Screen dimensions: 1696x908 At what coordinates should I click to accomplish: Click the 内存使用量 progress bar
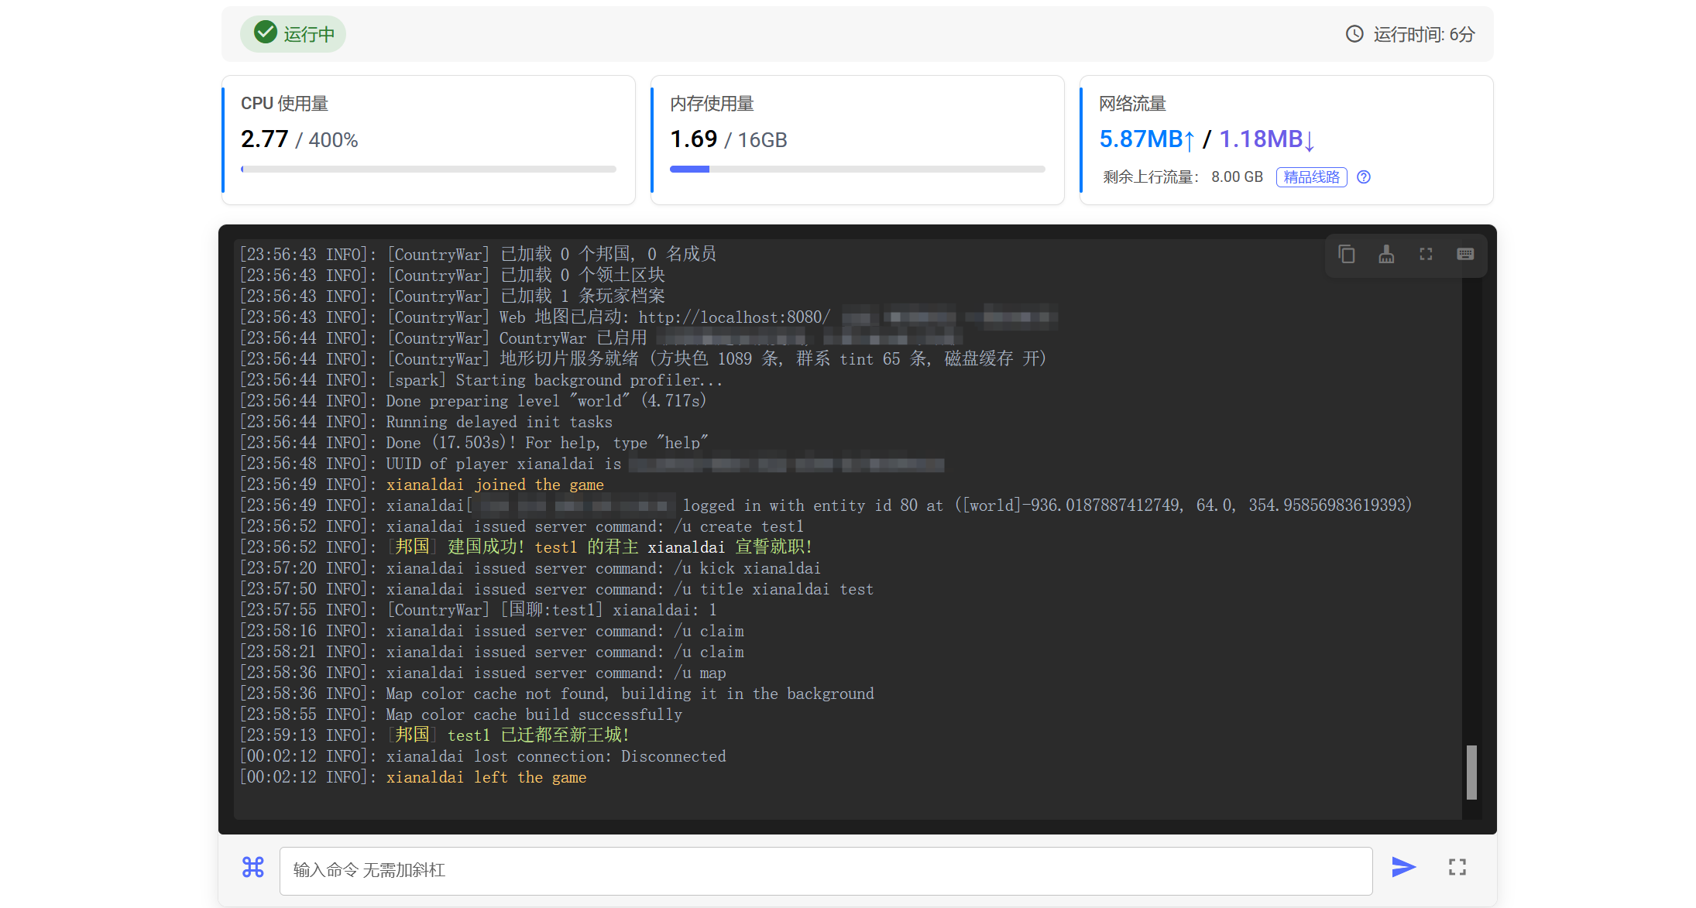[x=857, y=169]
